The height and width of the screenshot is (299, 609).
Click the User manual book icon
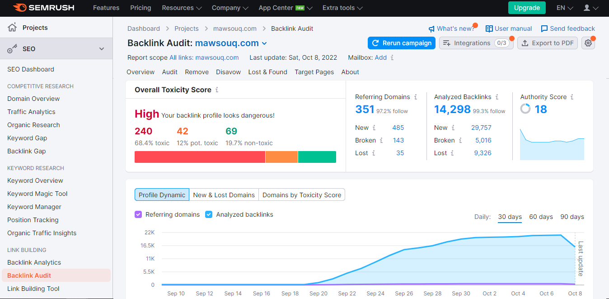pyautogui.click(x=489, y=29)
